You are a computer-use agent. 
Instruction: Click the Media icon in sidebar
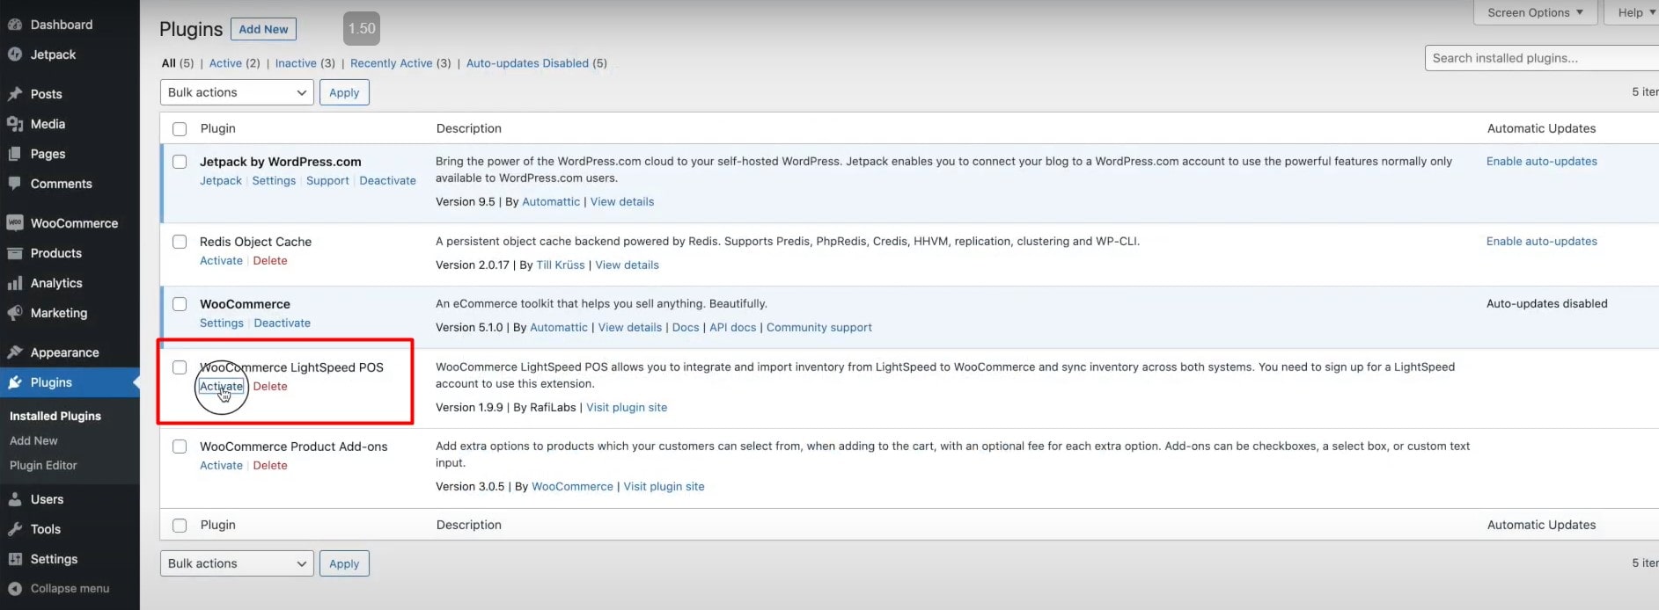click(15, 124)
